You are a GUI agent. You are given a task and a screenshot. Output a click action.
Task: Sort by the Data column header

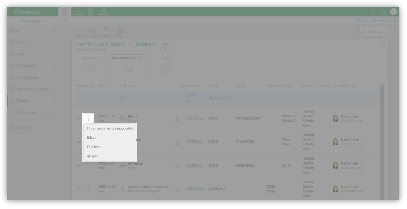click(x=102, y=86)
